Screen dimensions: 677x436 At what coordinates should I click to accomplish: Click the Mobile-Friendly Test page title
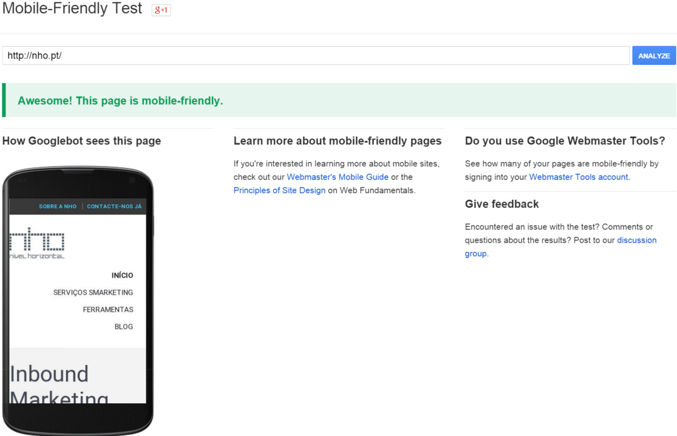click(72, 9)
